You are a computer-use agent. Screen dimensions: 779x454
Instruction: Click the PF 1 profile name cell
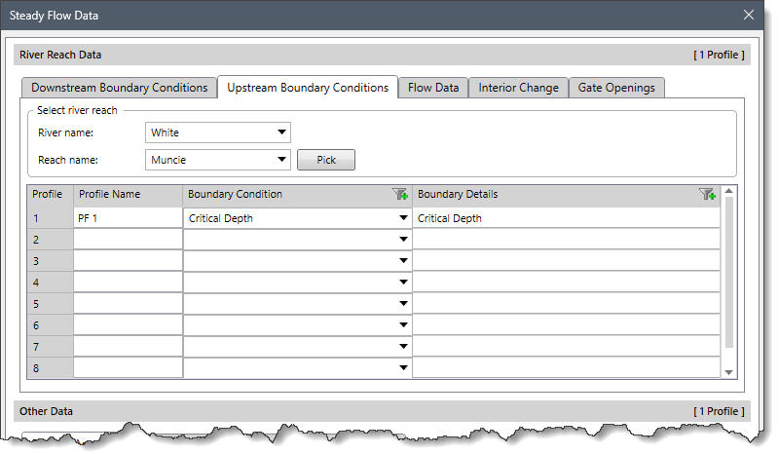point(128,218)
